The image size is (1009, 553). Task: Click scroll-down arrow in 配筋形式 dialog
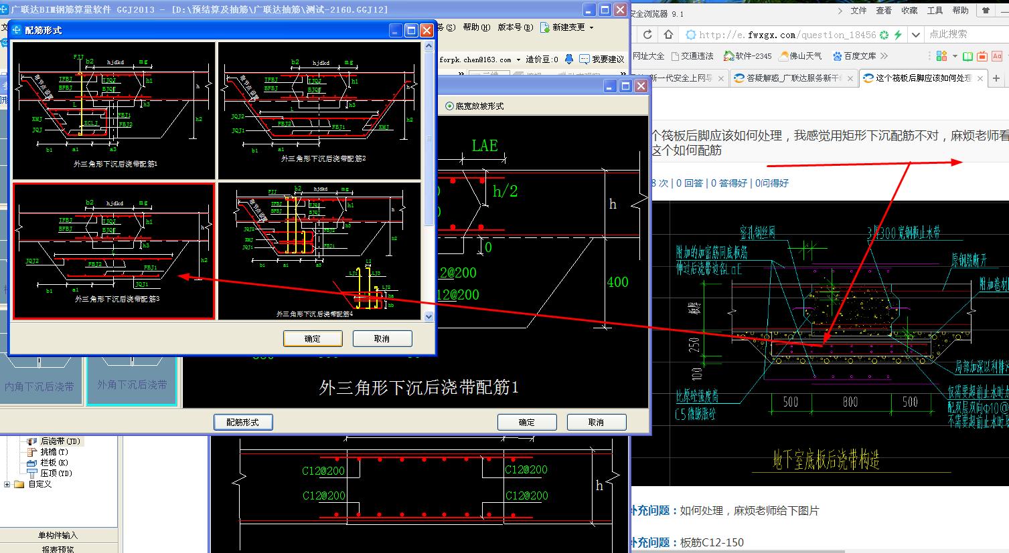pos(429,316)
